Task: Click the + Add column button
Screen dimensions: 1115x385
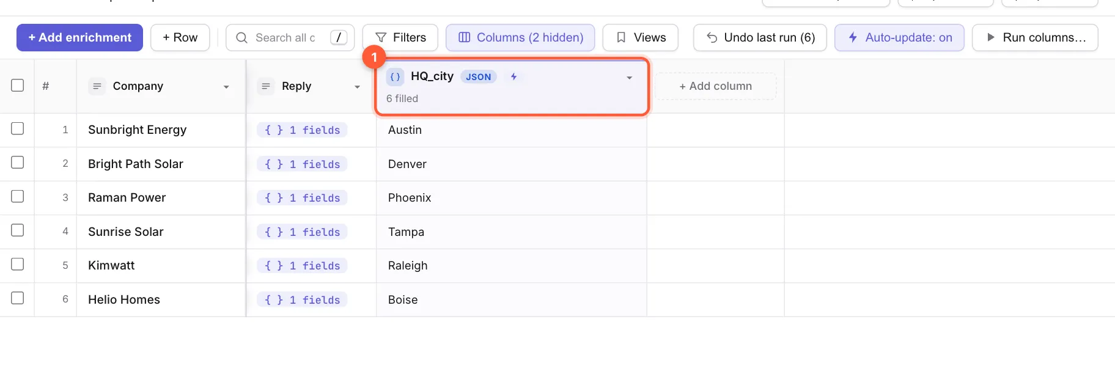Action: [715, 86]
